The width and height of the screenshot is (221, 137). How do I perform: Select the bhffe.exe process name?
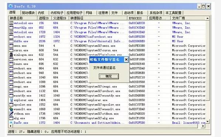pyautogui.click(x=21, y=41)
